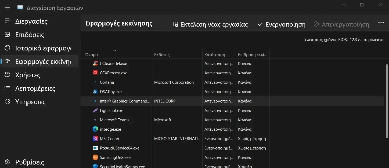Select the SamsungDeX.exe entry
Screen dimensions: 389x168
pyautogui.click(x=115, y=158)
